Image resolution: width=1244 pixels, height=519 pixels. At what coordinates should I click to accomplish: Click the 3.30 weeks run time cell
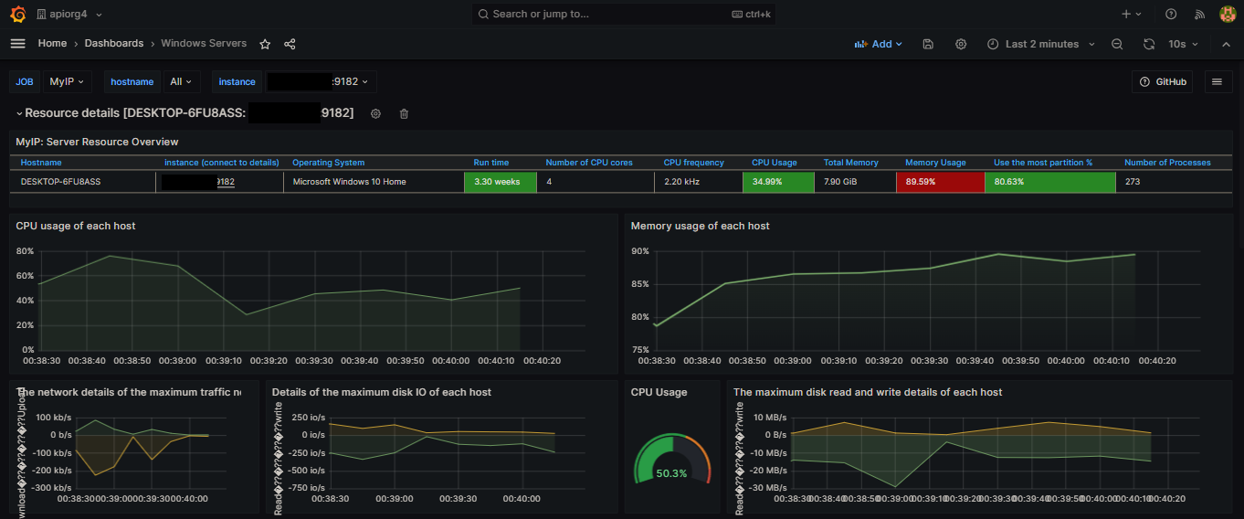click(501, 182)
